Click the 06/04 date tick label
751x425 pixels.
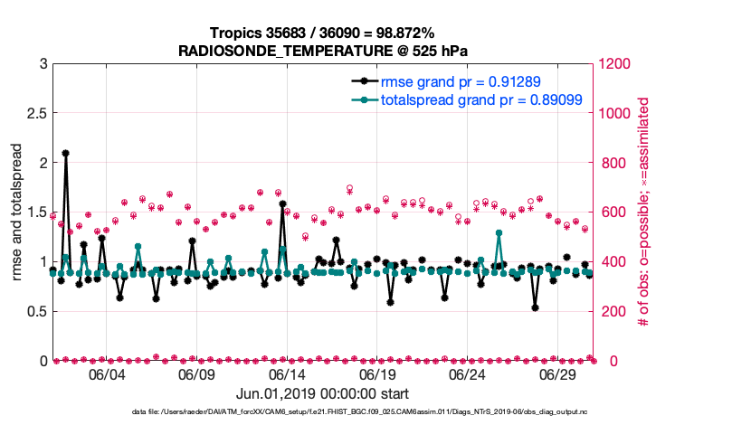coord(106,374)
